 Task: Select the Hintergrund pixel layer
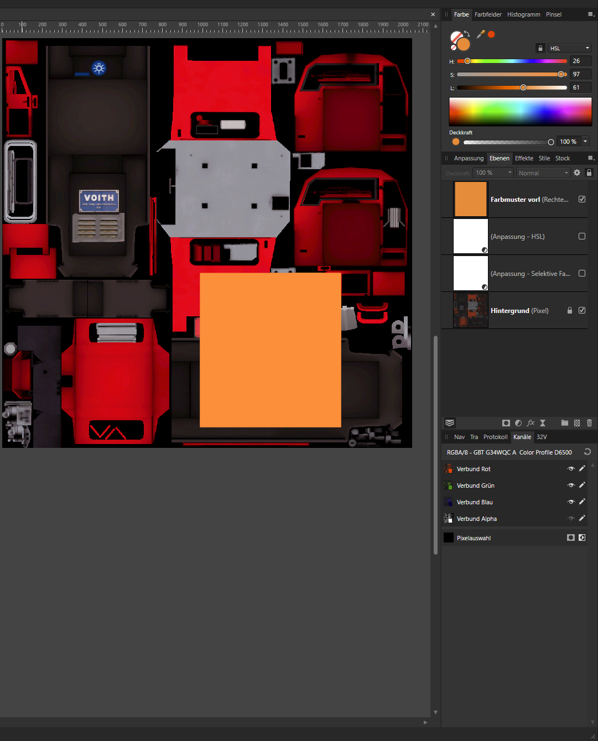coord(519,311)
